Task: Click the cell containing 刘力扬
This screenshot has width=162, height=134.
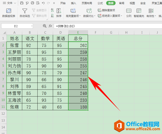Action: point(14,66)
